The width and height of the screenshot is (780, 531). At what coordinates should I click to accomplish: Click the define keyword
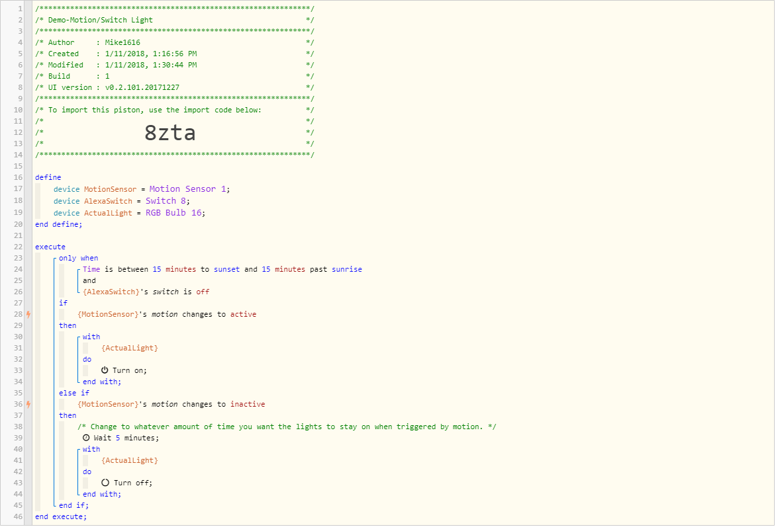click(x=48, y=177)
